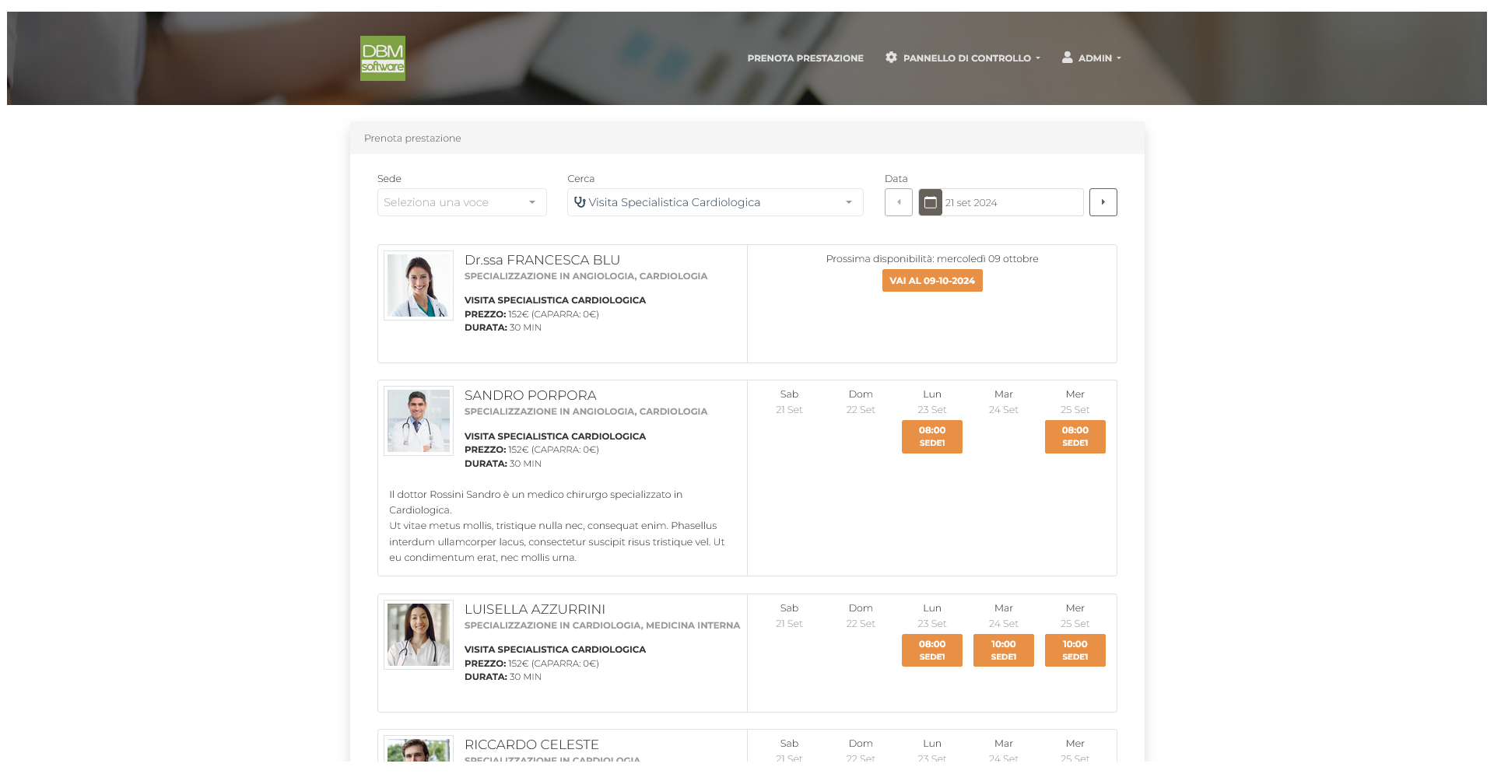The width and height of the screenshot is (1494, 774).
Task: Click Luisella's Specializzazione in Cardiologia, Medicina Interna text
Action: [x=602, y=625]
